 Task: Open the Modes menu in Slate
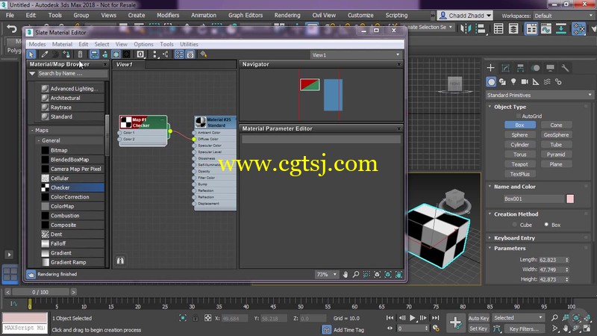(37, 44)
